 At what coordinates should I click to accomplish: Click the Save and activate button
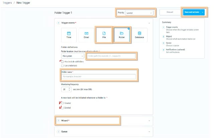click(x=192, y=12)
